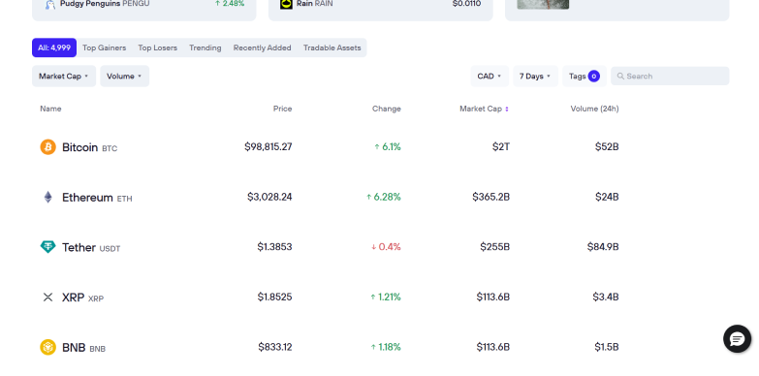Image resolution: width=759 pixels, height=376 pixels.
Task: Sort by the Change column header
Action: (386, 109)
